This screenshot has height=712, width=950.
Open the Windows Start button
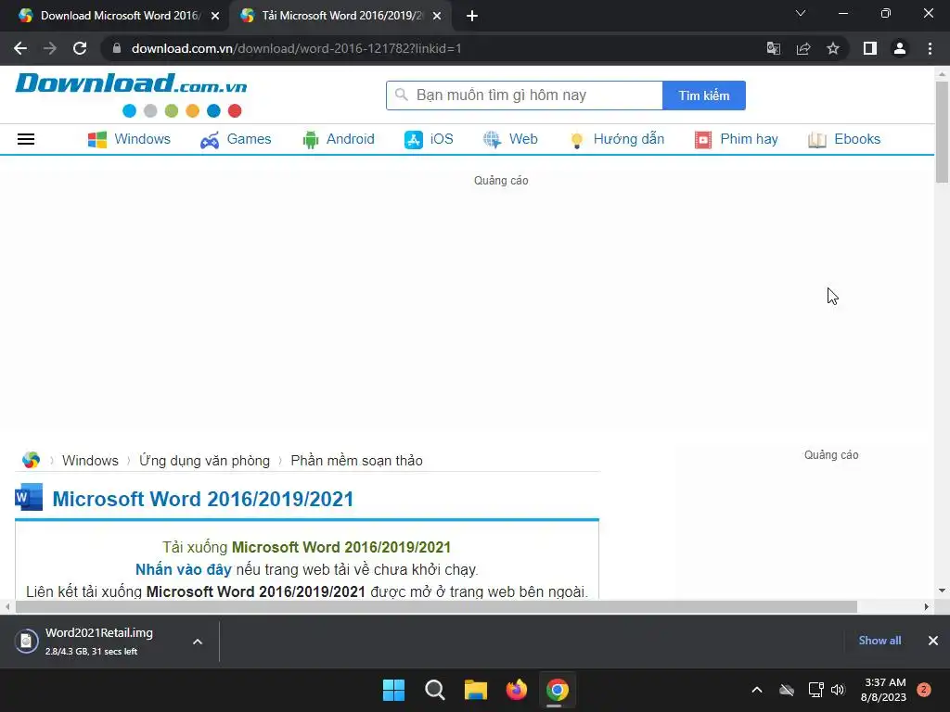point(393,690)
